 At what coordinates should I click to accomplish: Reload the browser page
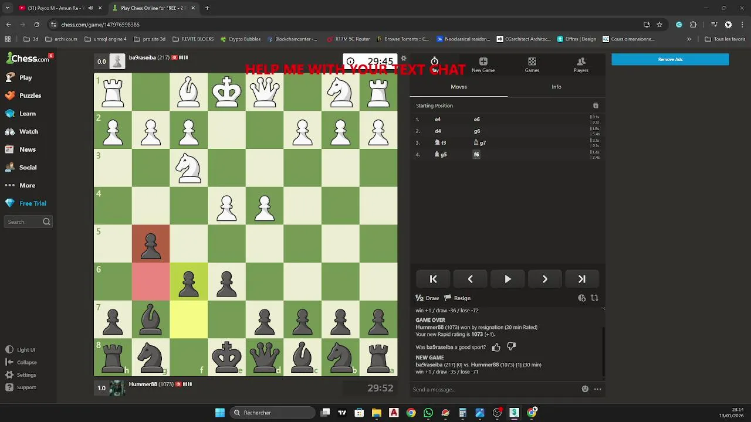(x=36, y=25)
